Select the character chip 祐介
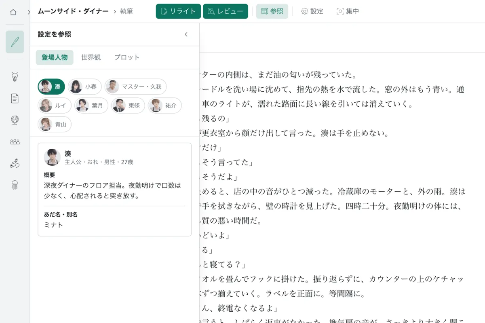Viewport: 485px width, 323px height. click(164, 106)
